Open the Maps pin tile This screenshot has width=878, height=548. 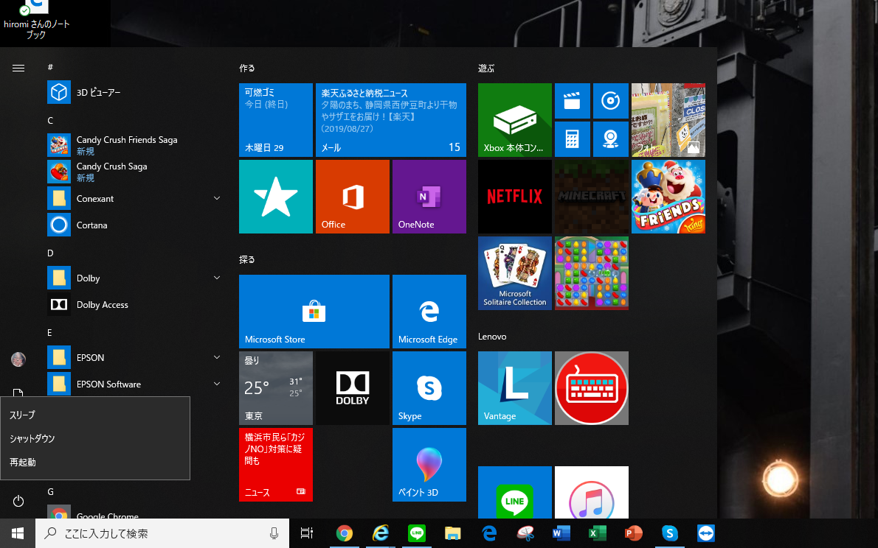tap(610, 139)
